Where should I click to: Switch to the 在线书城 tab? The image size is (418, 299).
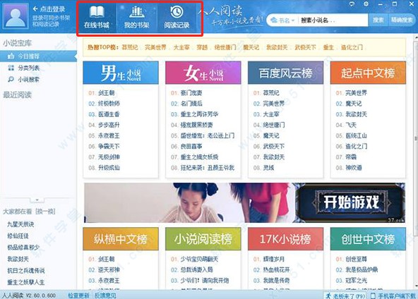(x=97, y=18)
